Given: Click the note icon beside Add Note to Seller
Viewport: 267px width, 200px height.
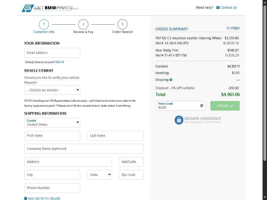Looking at the screenshot, I should click(25, 198).
